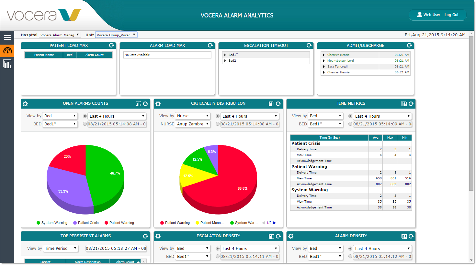The height and width of the screenshot is (265, 476).
Task: Open the reports chart icon in sidebar
Action: coord(7,64)
